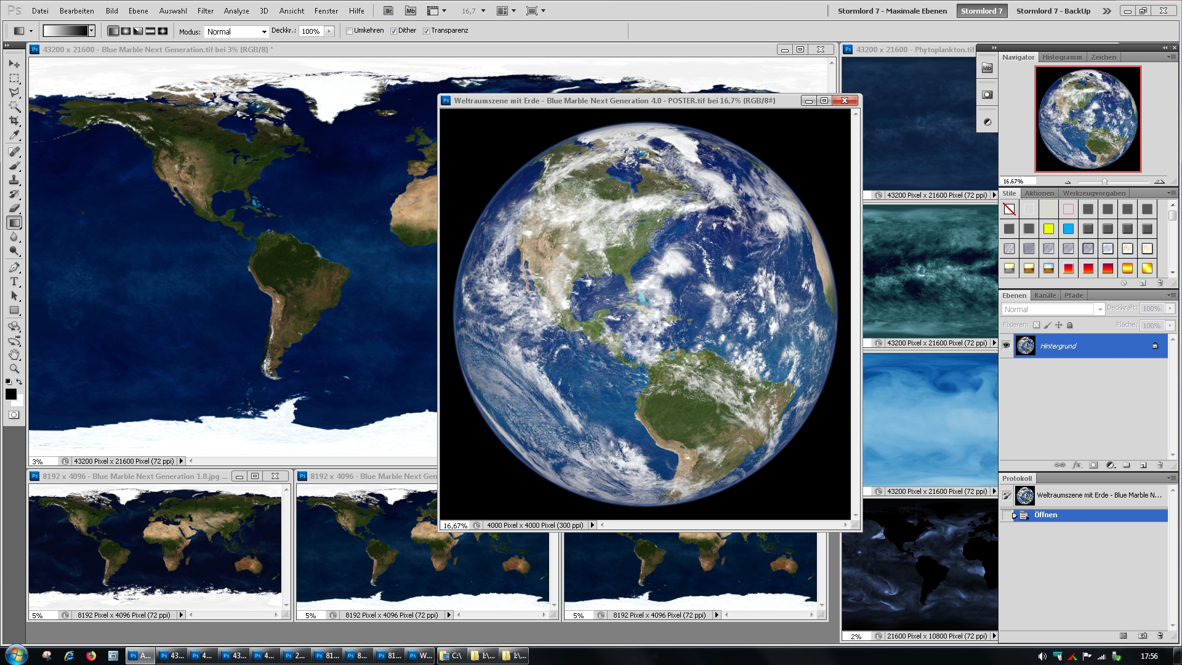Select the Crop tool
1182x665 pixels.
pos(14,119)
